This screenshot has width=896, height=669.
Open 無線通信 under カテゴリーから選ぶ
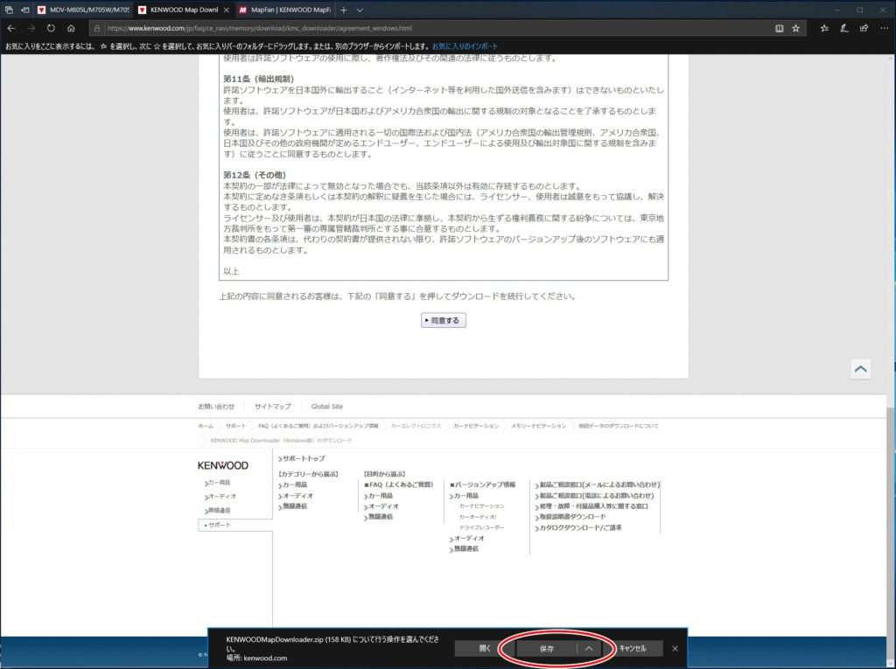(x=292, y=506)
